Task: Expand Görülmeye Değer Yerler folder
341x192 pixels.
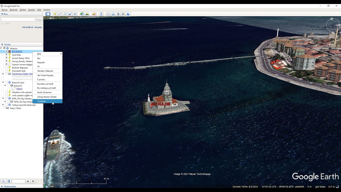Action: click(x=3, y=74)
